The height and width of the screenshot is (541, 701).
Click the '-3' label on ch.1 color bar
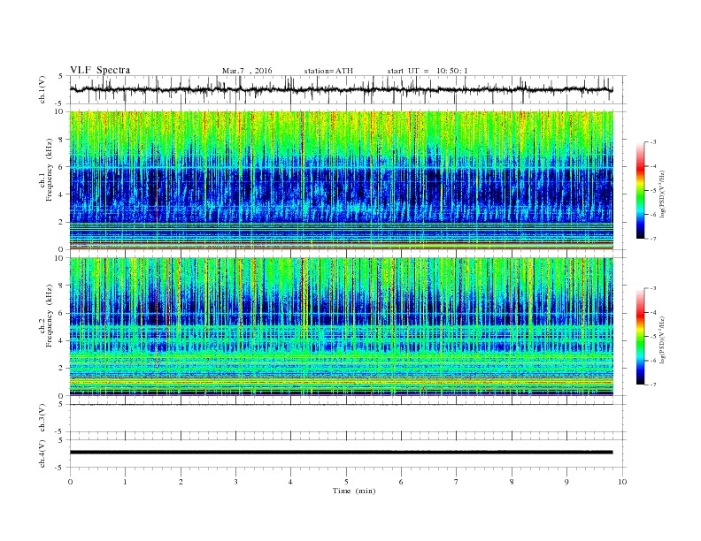point(652,142)
